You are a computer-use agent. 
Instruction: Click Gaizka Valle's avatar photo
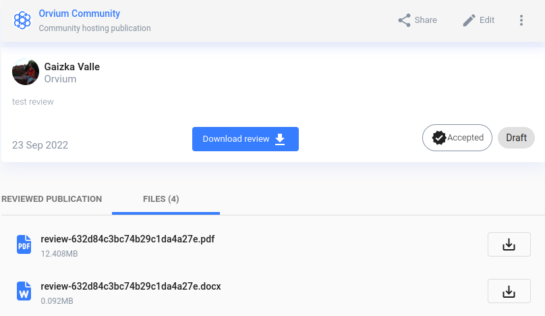pyautogui.click(x=26, y=72)
